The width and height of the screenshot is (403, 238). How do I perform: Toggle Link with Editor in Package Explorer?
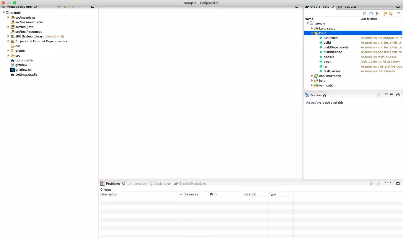(65, 7)
